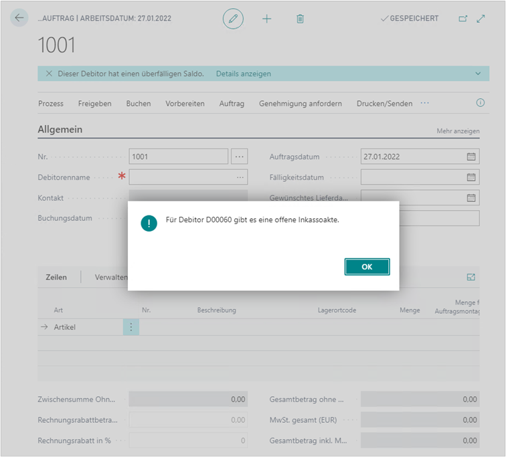This screenshot has width=506, height=457.
Task: Click into the Nr. field 1001
Action: [x=179, y=157]
